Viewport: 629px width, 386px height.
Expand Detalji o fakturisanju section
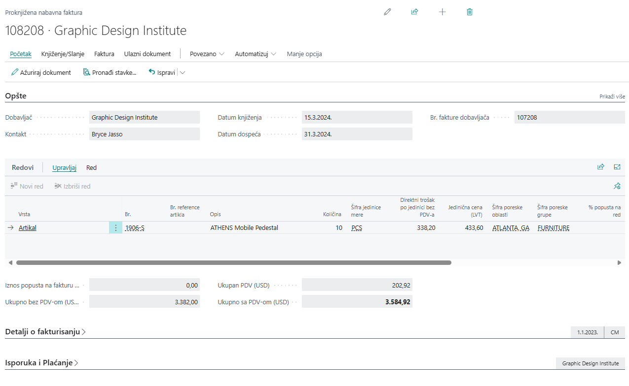point(45,332)
